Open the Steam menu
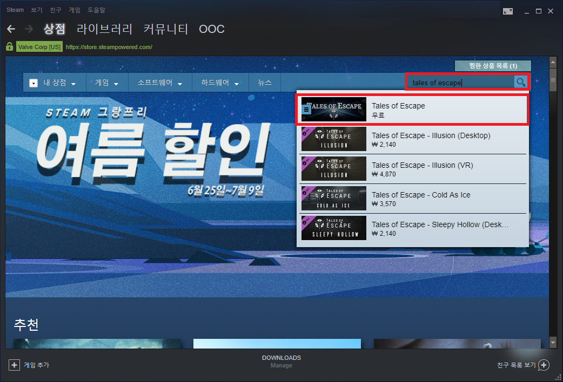The width and height of the screenshot is (563, 382). pos(15,10)
